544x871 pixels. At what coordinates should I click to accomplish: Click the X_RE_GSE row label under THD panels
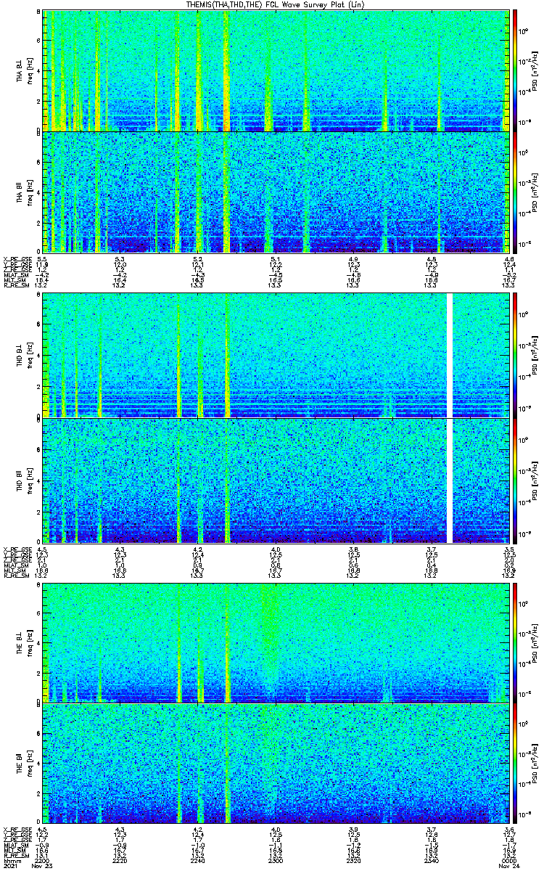[16, 549]
